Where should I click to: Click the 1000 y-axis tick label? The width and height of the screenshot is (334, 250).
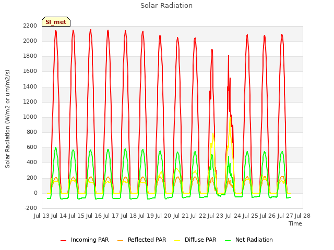[30, 117]
